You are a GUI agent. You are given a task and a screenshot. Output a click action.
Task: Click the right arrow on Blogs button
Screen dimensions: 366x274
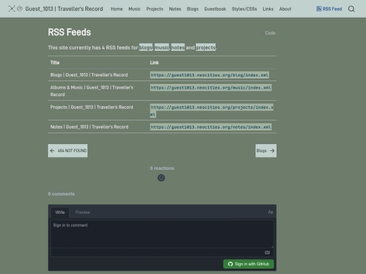click(272, 150)
